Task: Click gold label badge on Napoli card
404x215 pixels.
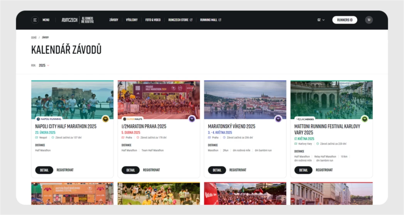Action: point(105,119)
